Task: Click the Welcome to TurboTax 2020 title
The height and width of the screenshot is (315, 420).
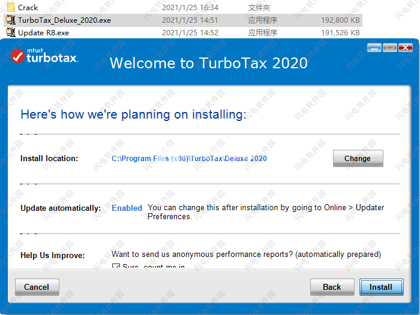Action: (x=209, y=63)
